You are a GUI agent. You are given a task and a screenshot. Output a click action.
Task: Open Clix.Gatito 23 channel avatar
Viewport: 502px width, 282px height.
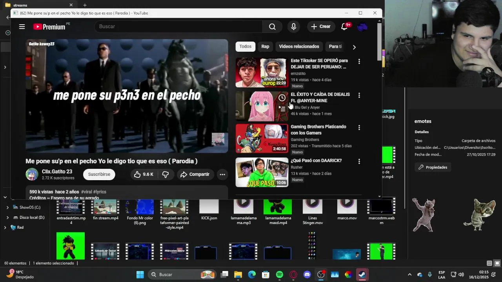pyautogui.click(x=32, y=174)
